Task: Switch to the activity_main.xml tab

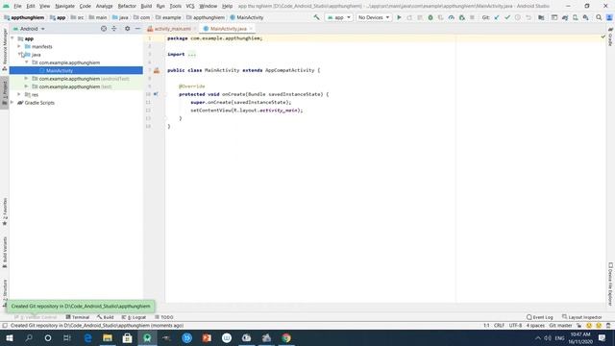Action: coord(172,29)
